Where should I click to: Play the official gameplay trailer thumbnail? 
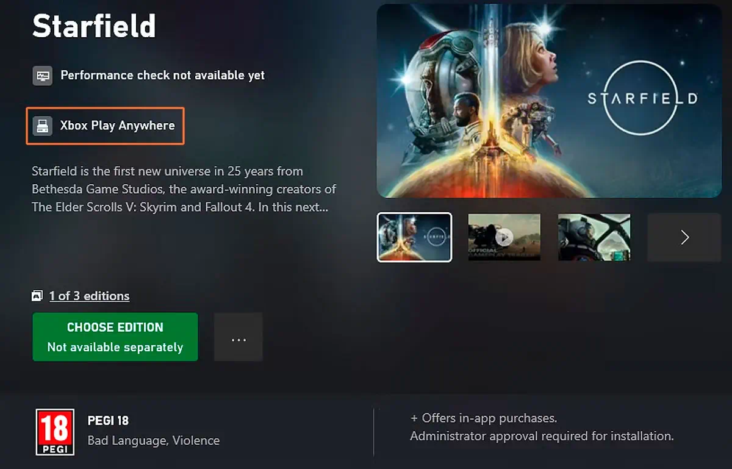click(504, 237)
